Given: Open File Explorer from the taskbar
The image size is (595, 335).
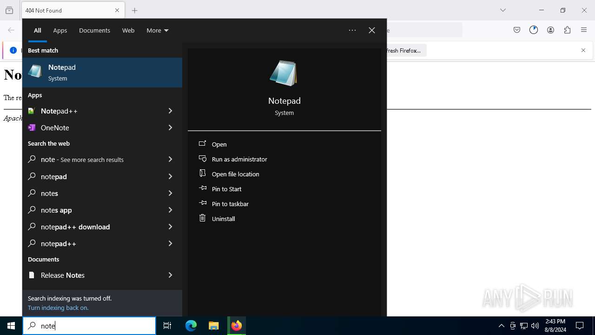Looking at the screenshot, I should point(213,326).
